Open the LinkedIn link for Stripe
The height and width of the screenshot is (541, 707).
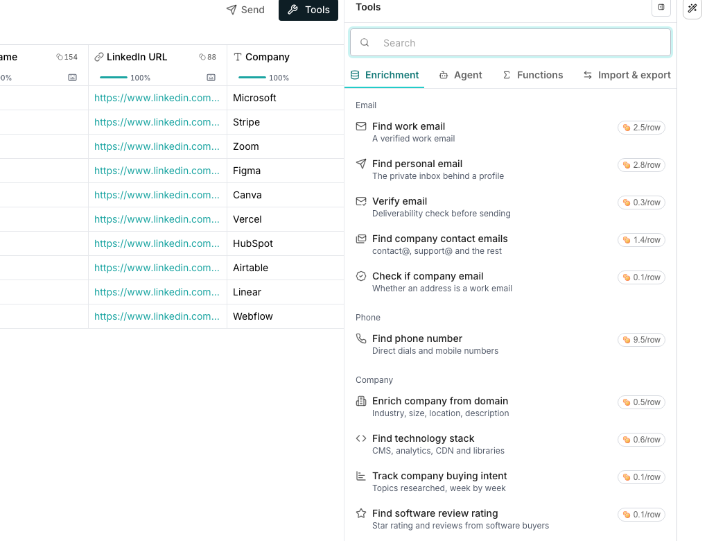pyautogui.click(x=157, y=122)
